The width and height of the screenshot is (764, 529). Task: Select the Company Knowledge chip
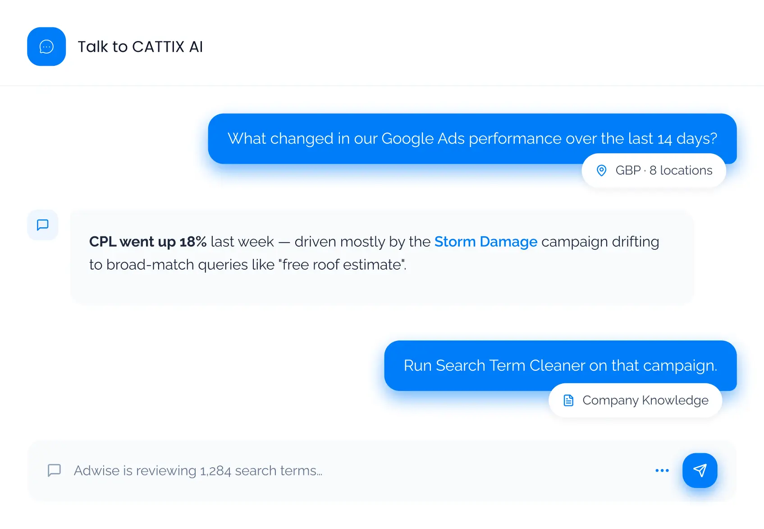tap(635, 400)
